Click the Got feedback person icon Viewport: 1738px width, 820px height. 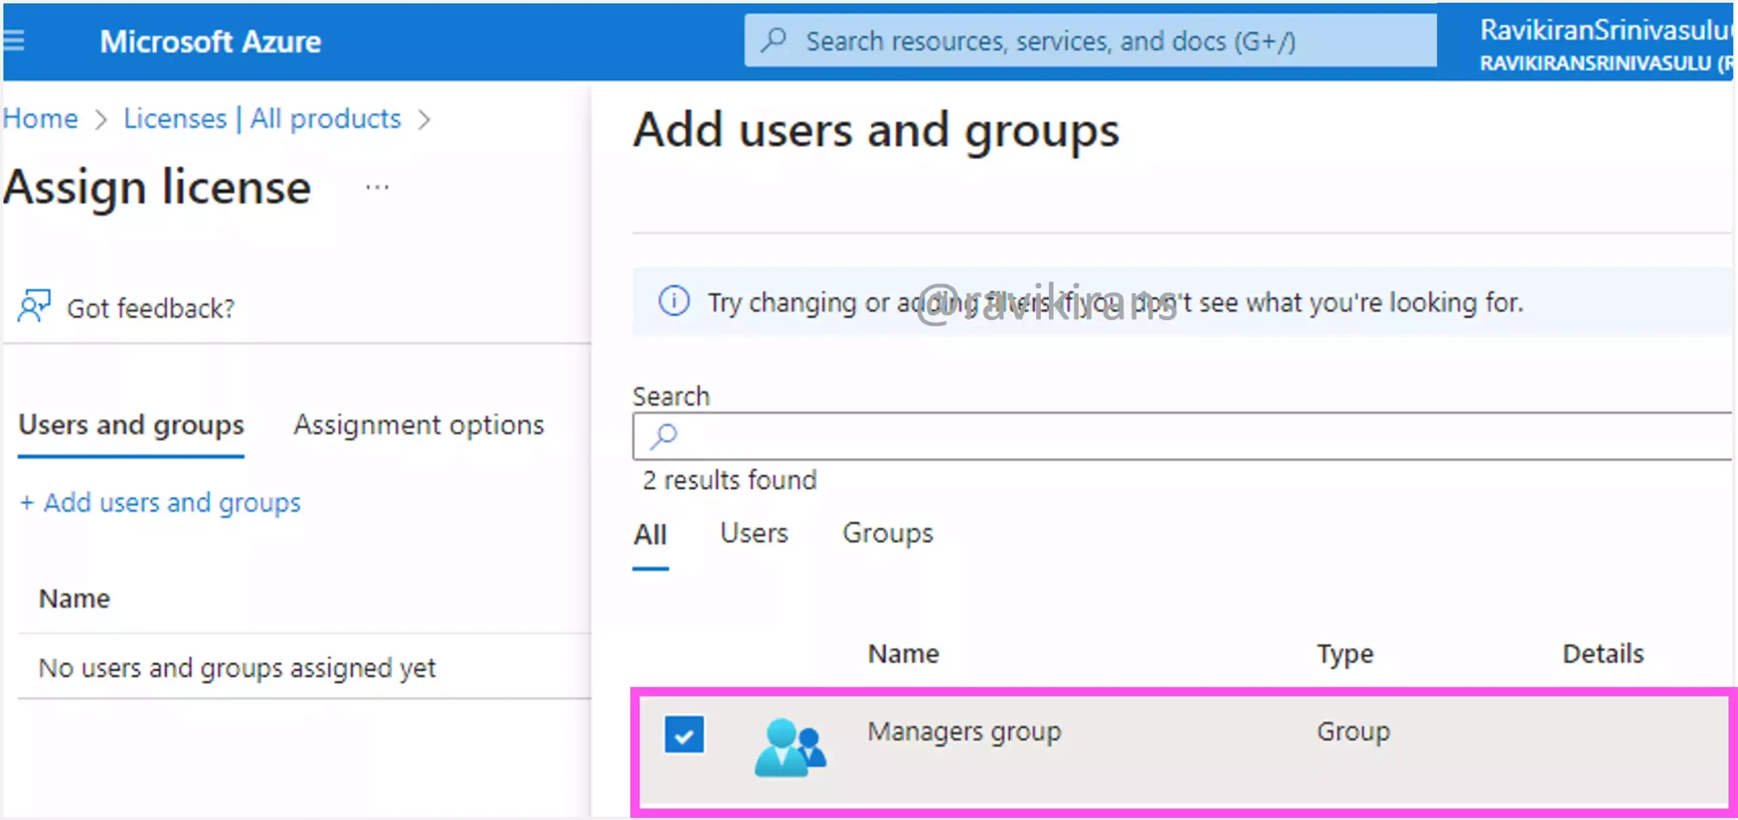pos(33,307)
